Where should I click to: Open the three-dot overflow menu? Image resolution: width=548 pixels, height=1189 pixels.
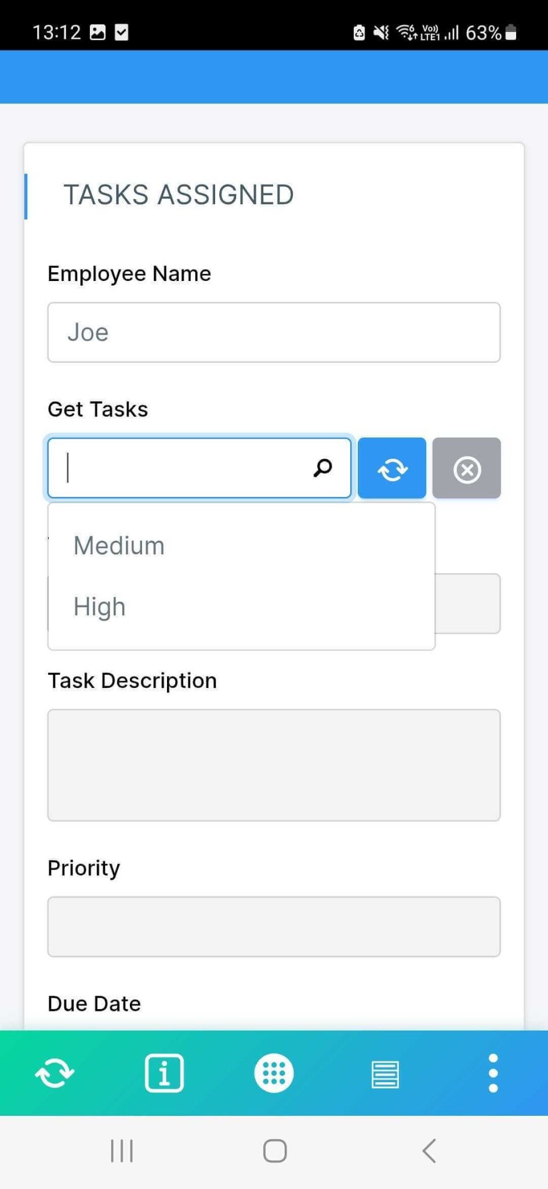pos(492,1073)
